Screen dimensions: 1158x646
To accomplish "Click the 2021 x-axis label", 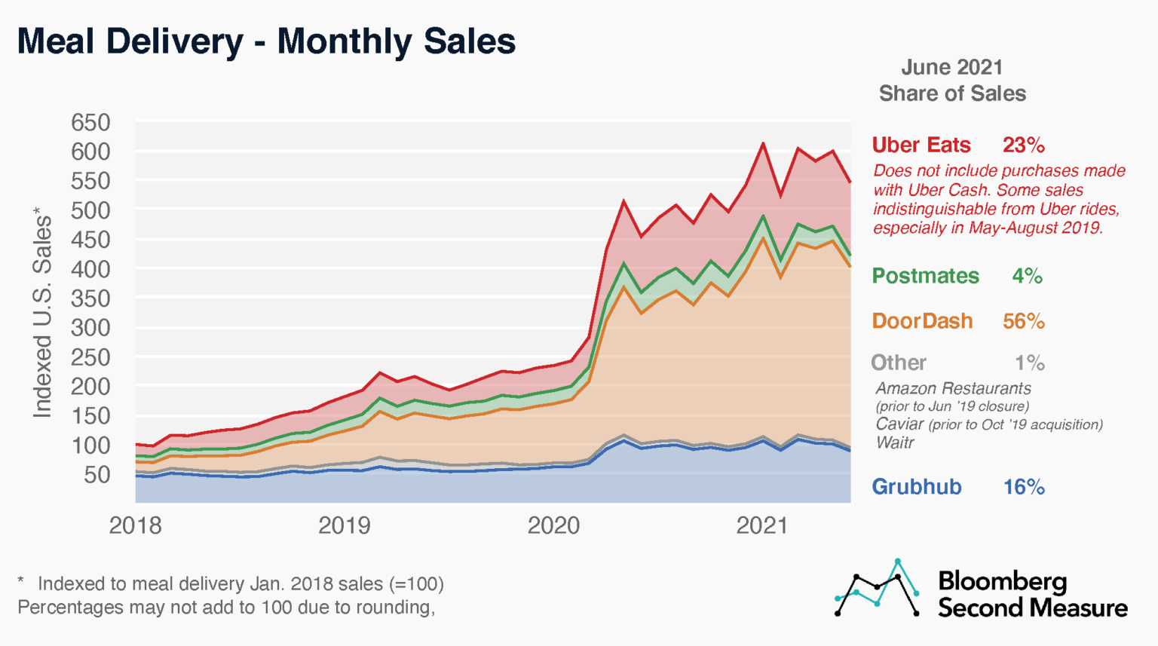I will 762,525.
